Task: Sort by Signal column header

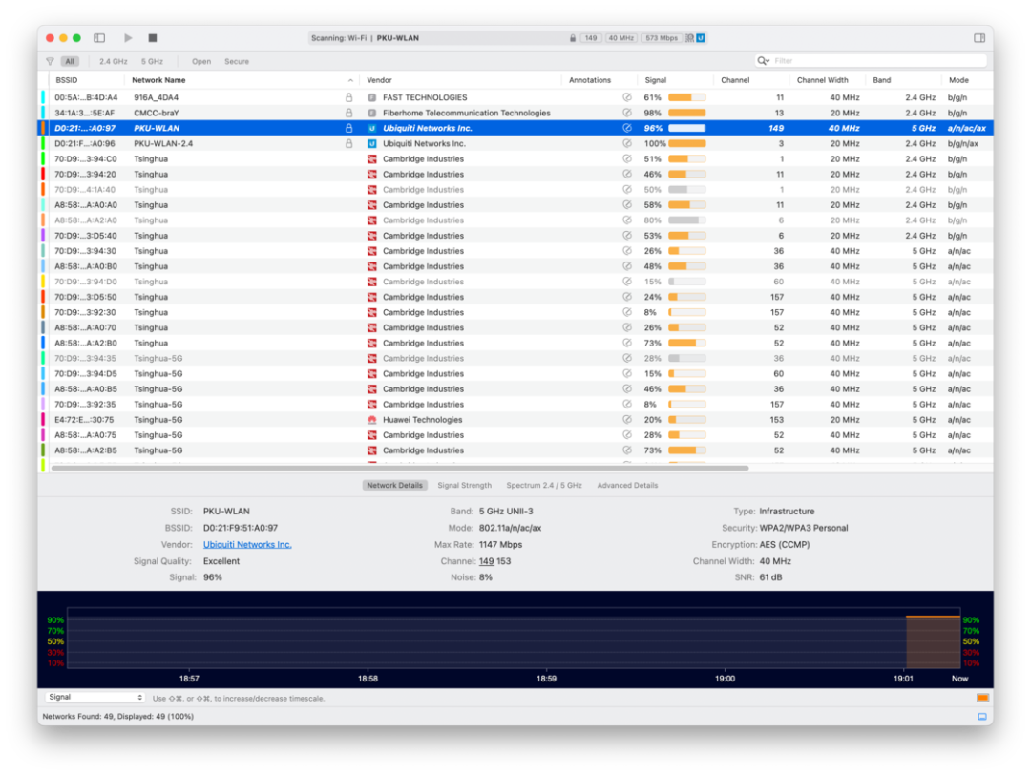Action: (656, 80)
